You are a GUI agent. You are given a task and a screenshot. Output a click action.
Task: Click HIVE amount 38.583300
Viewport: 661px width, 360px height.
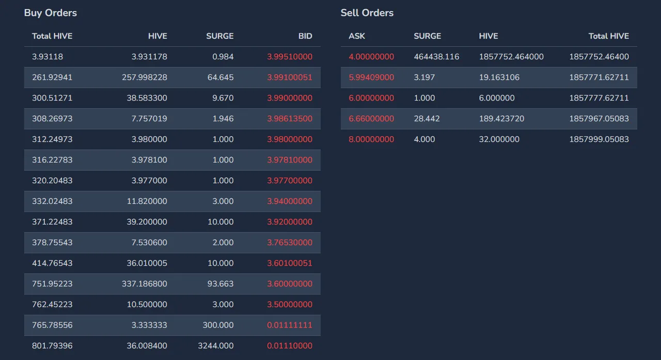click(147, 98)
